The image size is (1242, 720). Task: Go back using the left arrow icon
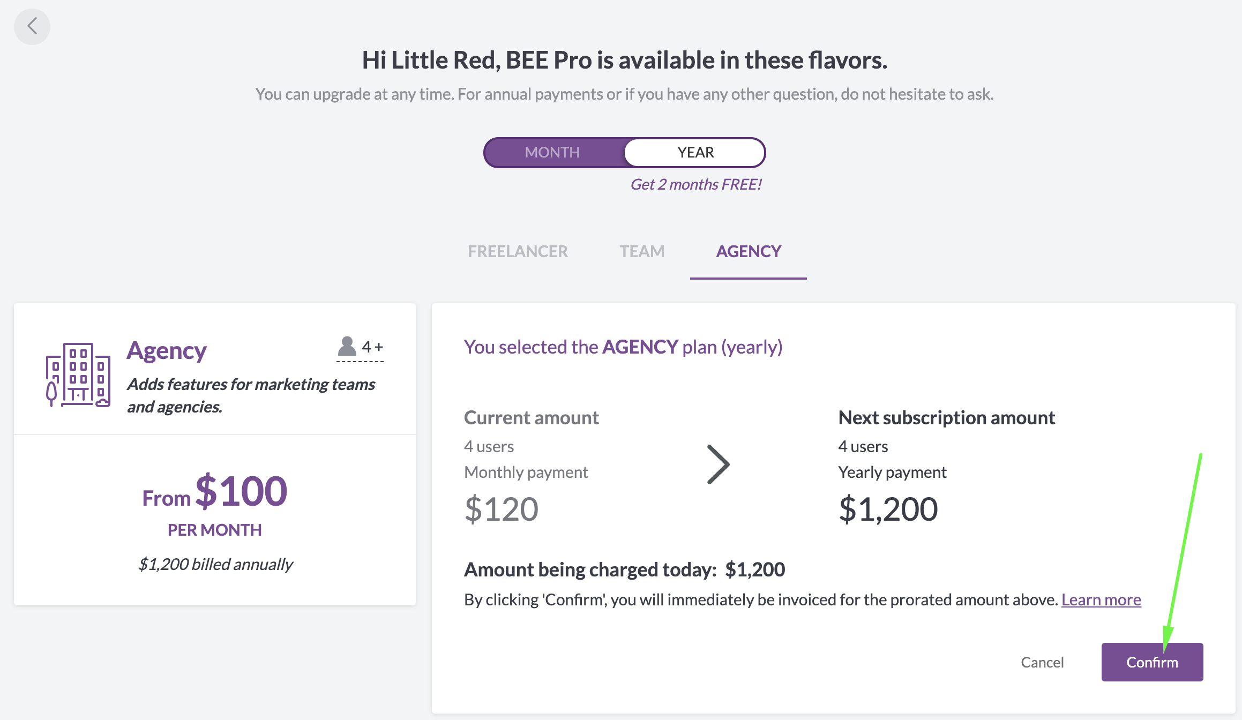tap(32, 26)
